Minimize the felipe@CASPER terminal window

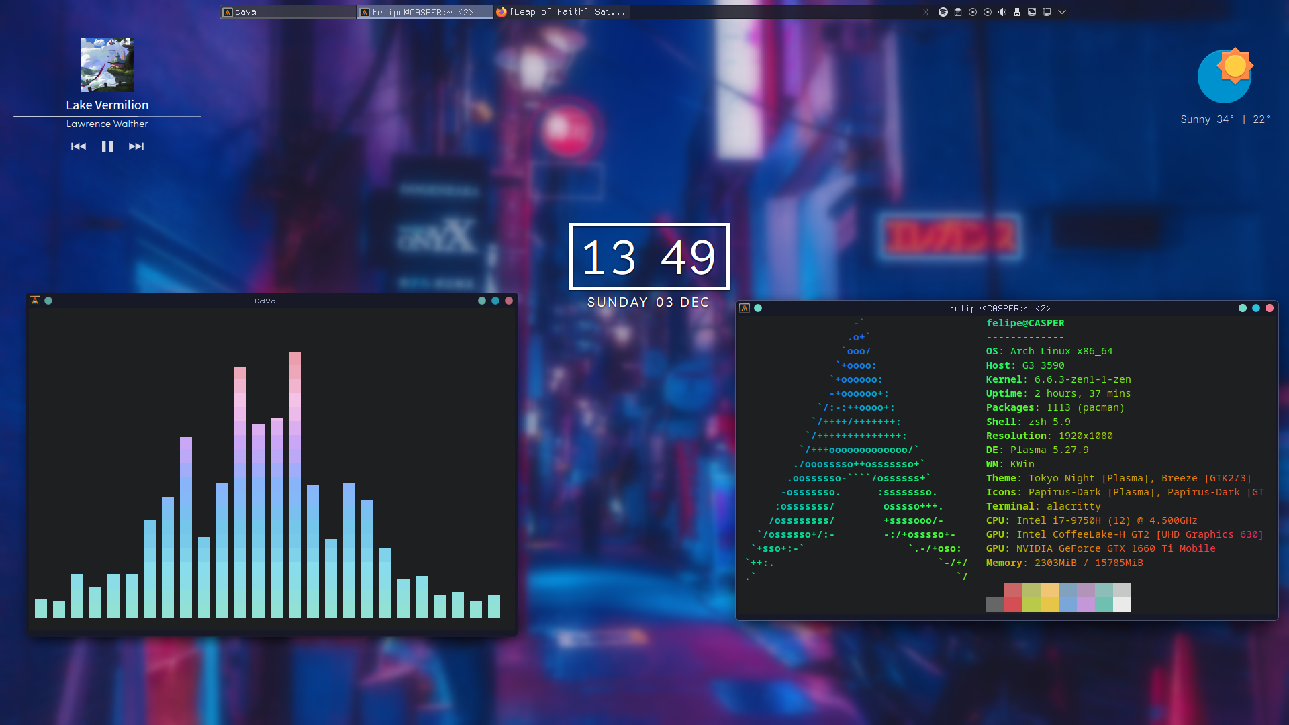click(1243, 308)
